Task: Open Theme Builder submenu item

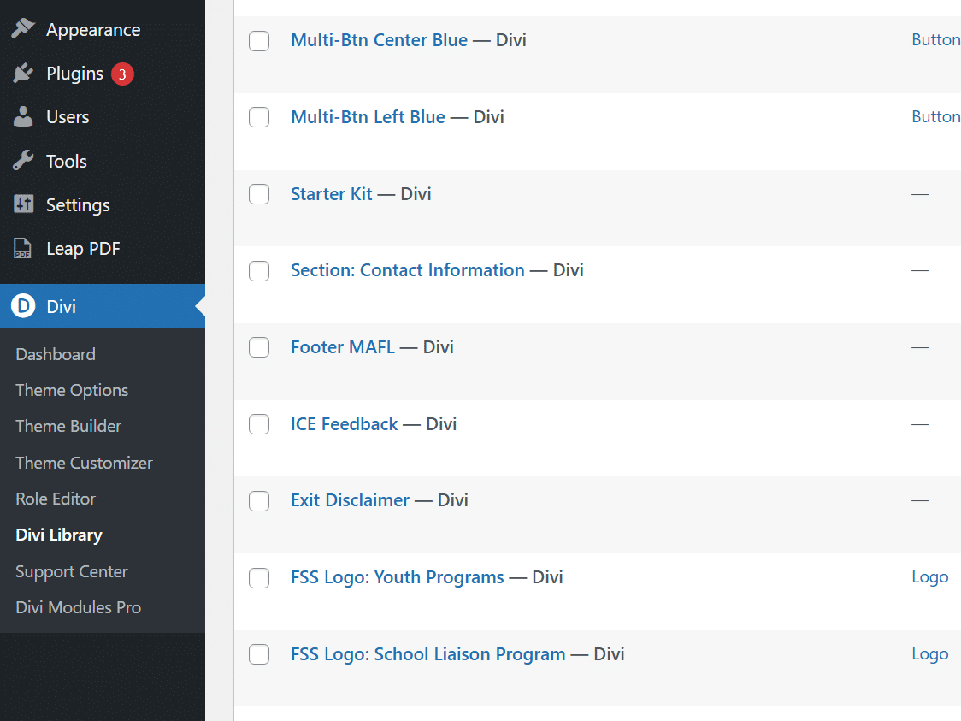Action: coord(68,426)
